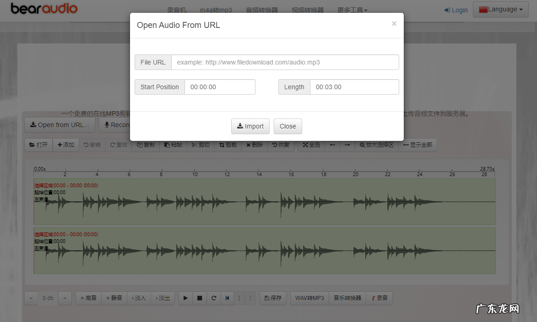The height and width of the screenshot is (322, 537).
Task: Open the Language dropdown
Action: (500, 10)
